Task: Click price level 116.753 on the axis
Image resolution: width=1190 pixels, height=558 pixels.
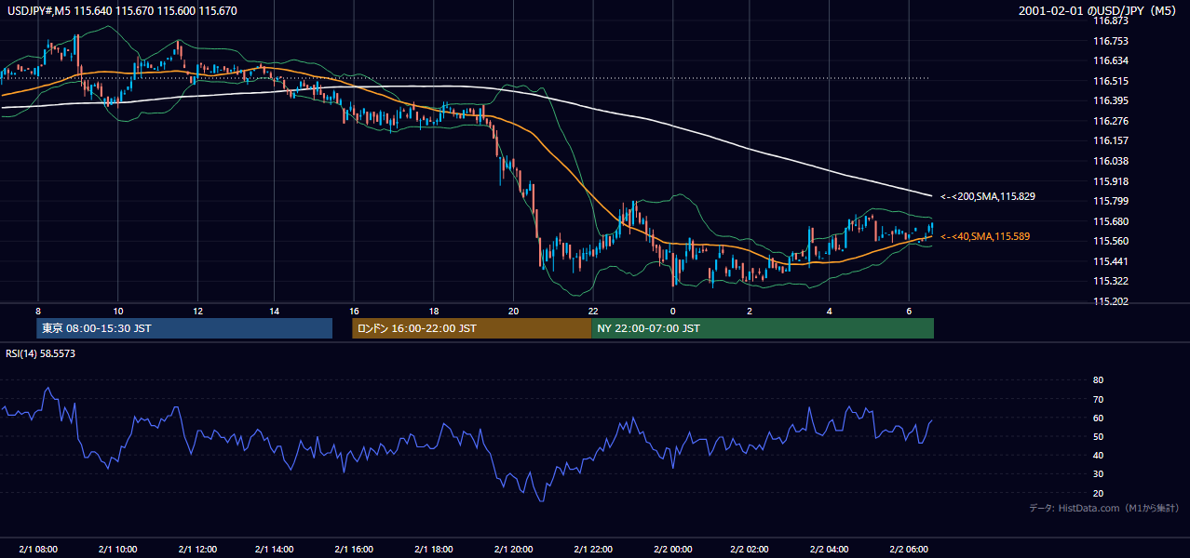Action: 1110,41
